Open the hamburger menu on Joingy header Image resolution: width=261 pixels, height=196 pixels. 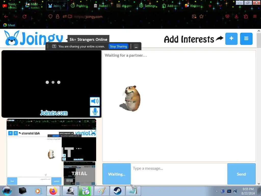[246, 39]
